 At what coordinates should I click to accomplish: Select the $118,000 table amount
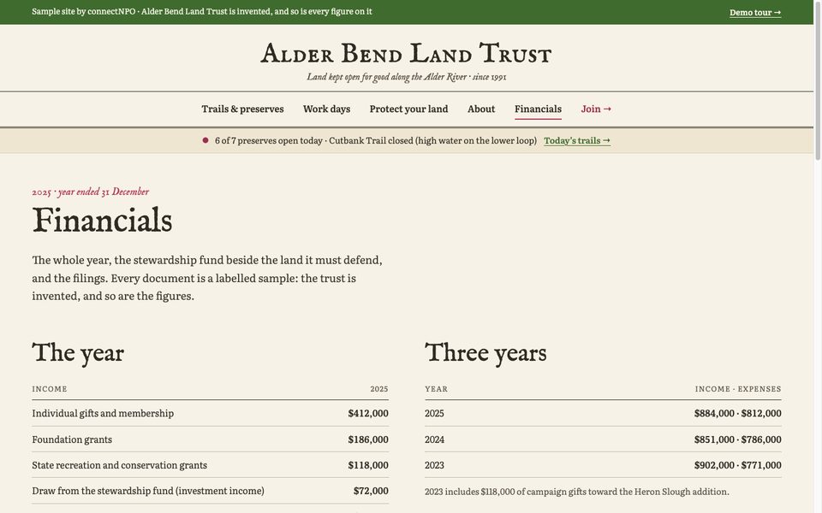(368, 465)
